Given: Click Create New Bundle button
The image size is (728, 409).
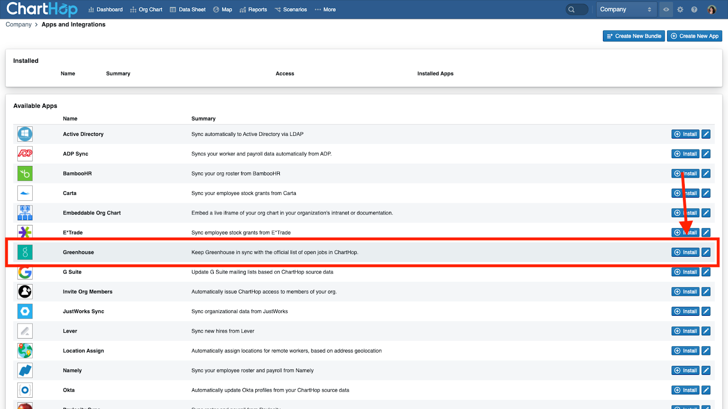Looking at the screenshot, I should [x=634, y=36].
